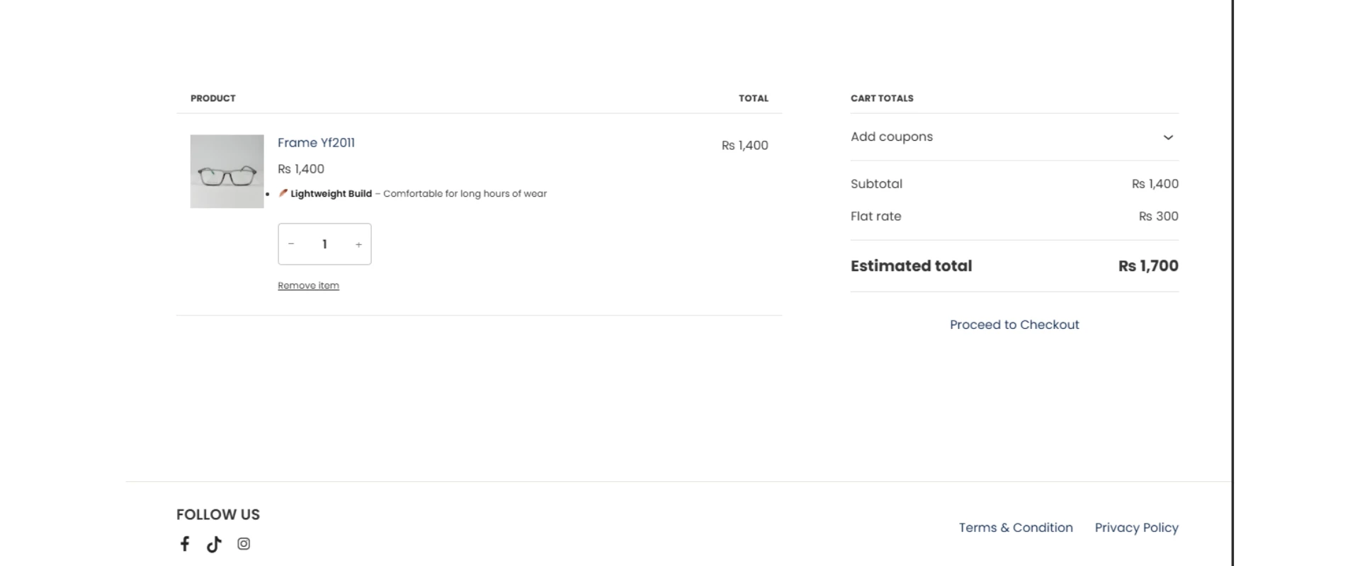The width and height of the screenshot is (1360, 566).
Task: Open the Facebook page icon
Action: (185, 543)
